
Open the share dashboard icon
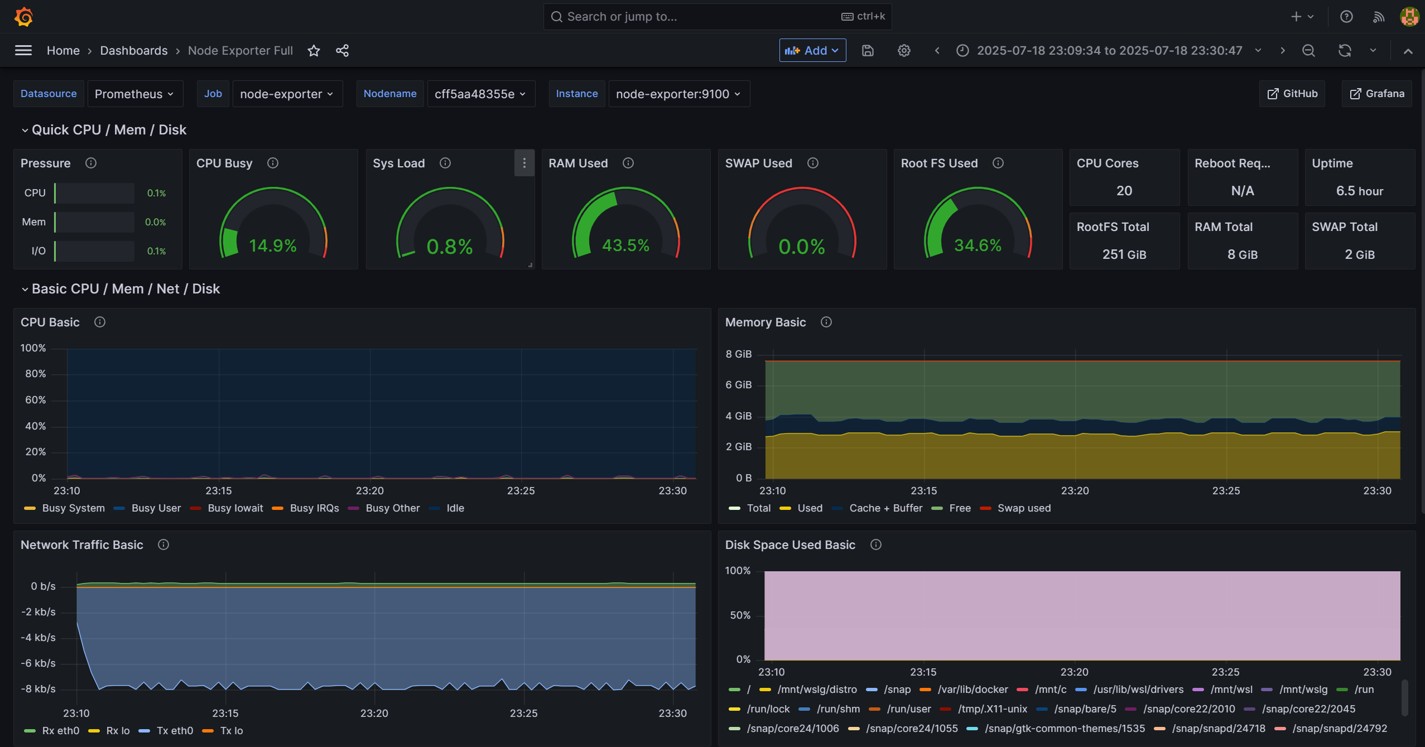click(342, 51)
